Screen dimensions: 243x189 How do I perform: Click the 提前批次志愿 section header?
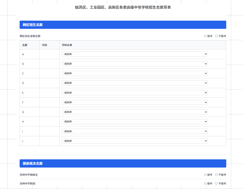123,163
